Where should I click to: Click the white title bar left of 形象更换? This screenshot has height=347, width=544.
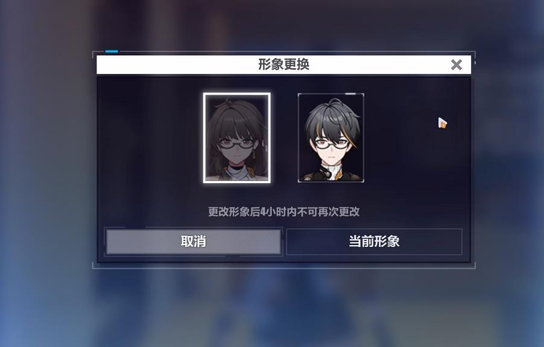[177, 65]
